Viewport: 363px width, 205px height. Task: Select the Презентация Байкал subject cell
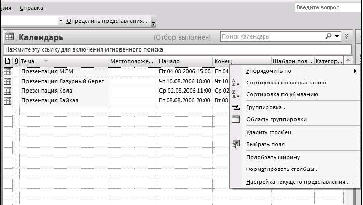pyautogui.click(x=64, y=100)
